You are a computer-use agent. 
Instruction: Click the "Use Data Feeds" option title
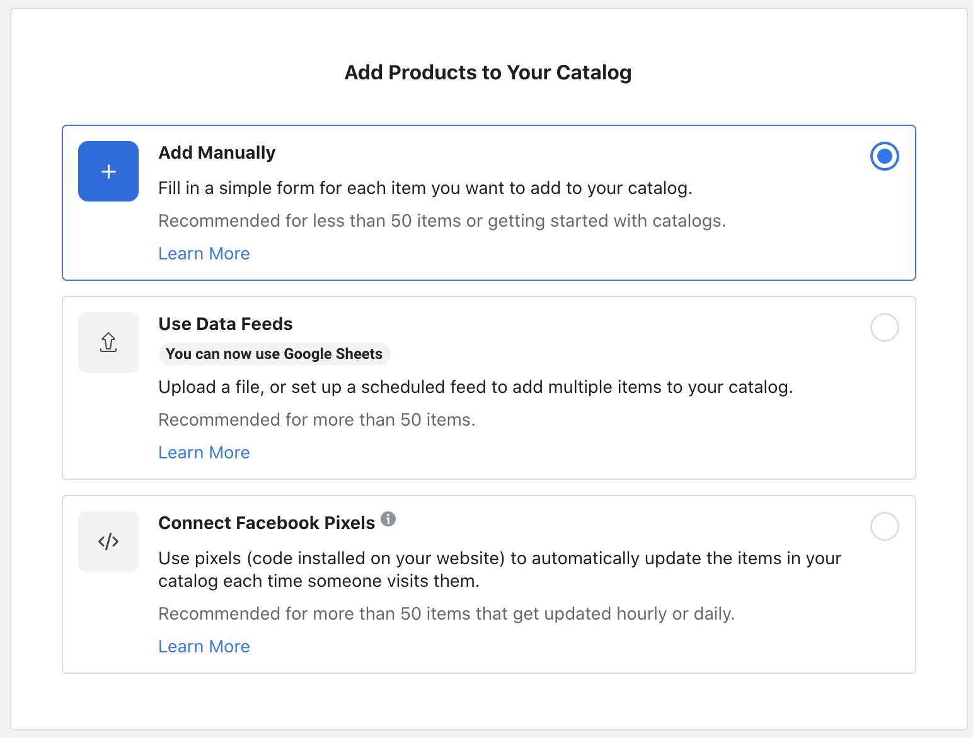tap(226, 324)
